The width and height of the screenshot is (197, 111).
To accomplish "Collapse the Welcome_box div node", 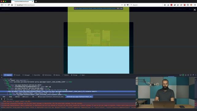I will [x=6, y=85].
